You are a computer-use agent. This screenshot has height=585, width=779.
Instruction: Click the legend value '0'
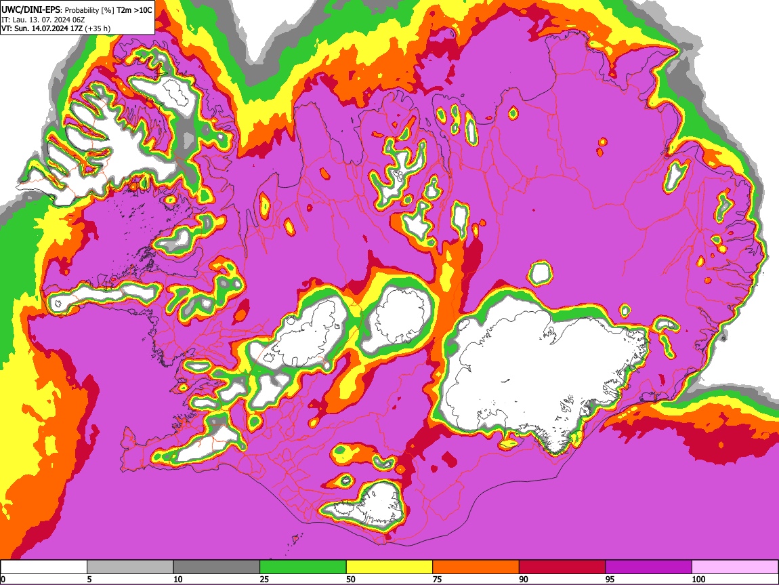3,579
